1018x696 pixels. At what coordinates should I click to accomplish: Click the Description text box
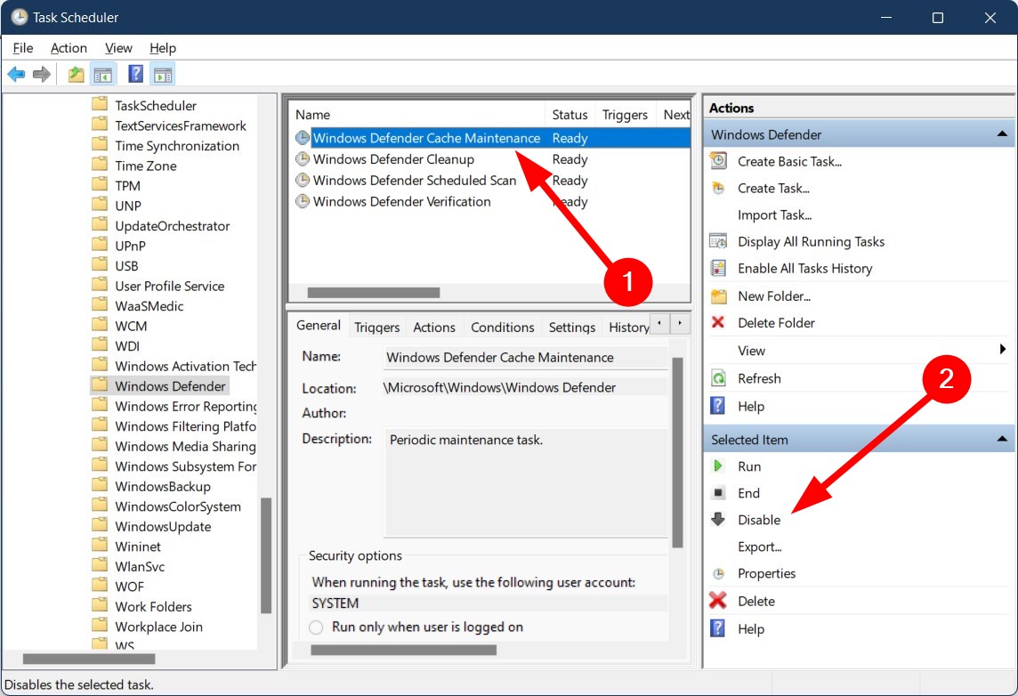click(526, 482)
